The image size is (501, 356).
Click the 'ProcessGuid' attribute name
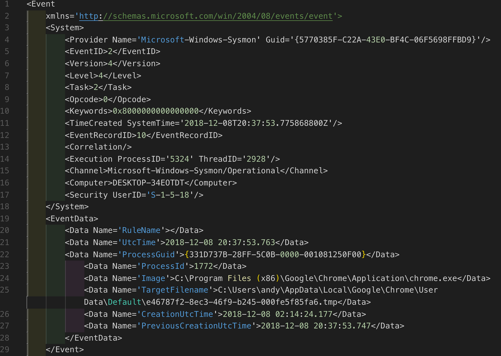(x=148, y=254)
